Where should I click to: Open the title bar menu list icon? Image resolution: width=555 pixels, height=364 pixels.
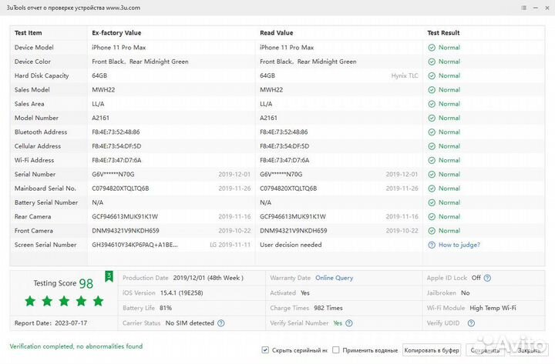tap(524, 8)
